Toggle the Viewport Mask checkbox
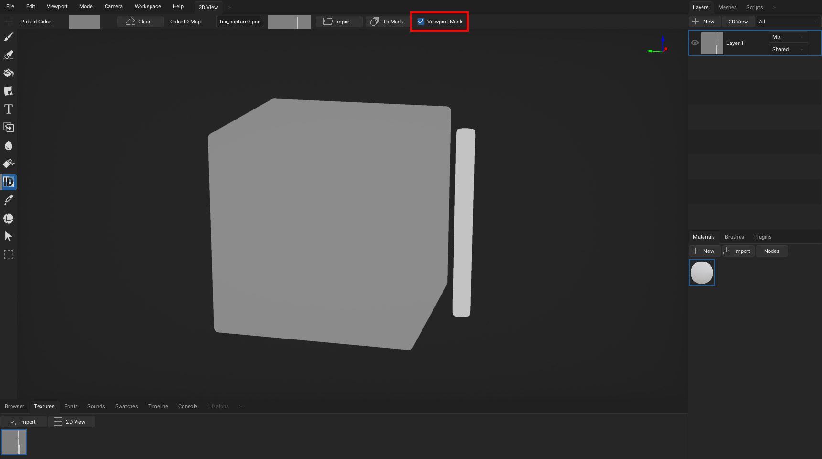Image resolution: width=822 pixels, height=459 pixels. (x=421, y=22)
